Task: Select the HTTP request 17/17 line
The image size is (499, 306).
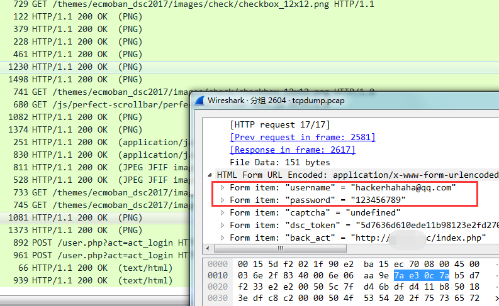Action: coord(280,124)
